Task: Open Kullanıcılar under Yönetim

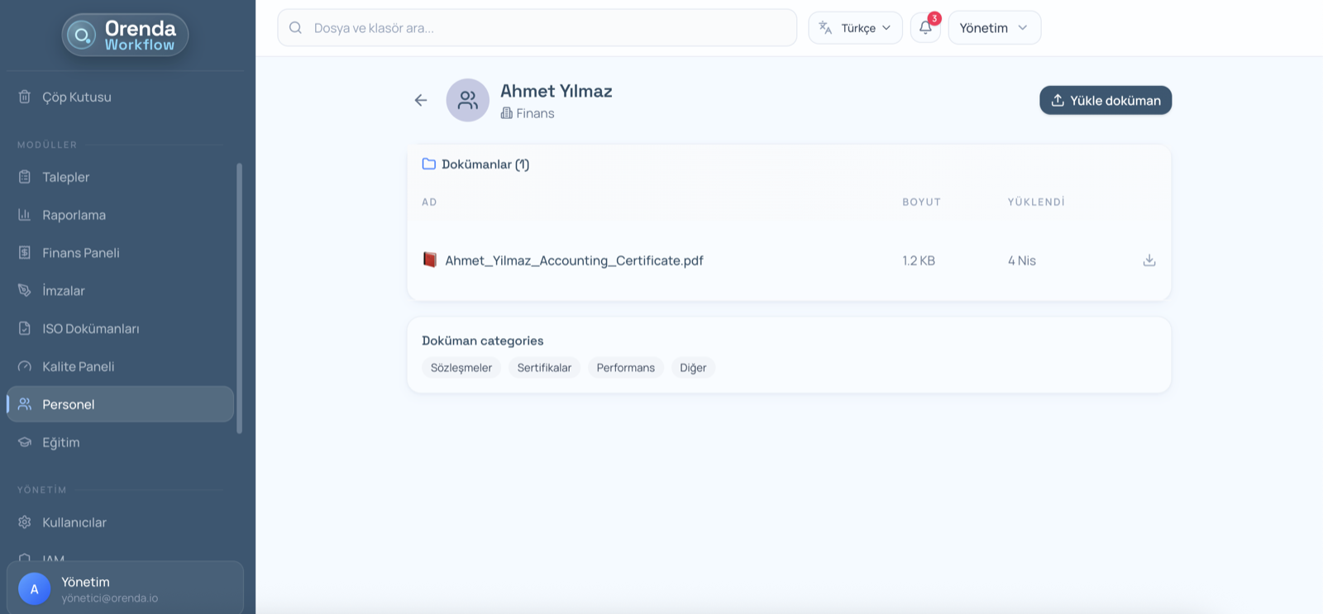Action: tap(120, 522)
